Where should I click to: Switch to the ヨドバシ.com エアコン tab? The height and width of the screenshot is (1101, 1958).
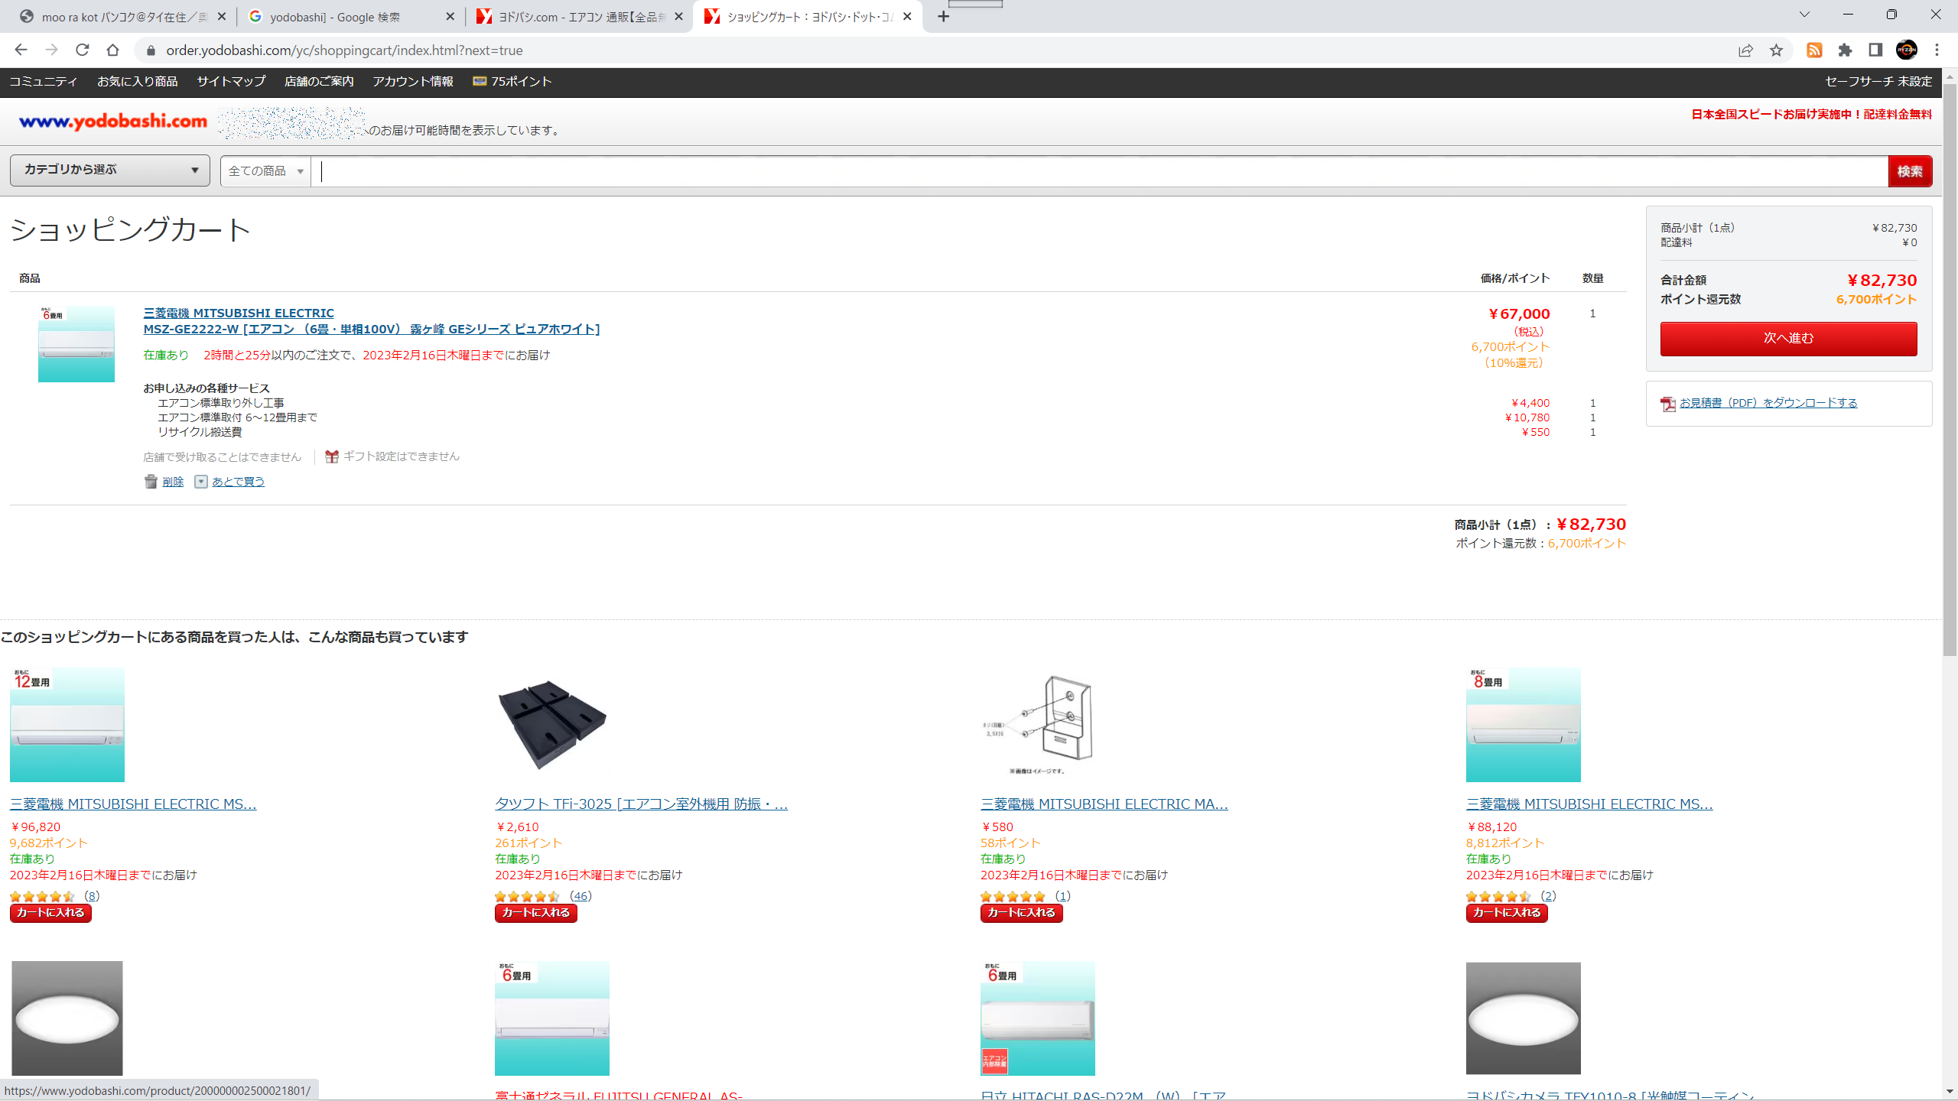[581, 17]
